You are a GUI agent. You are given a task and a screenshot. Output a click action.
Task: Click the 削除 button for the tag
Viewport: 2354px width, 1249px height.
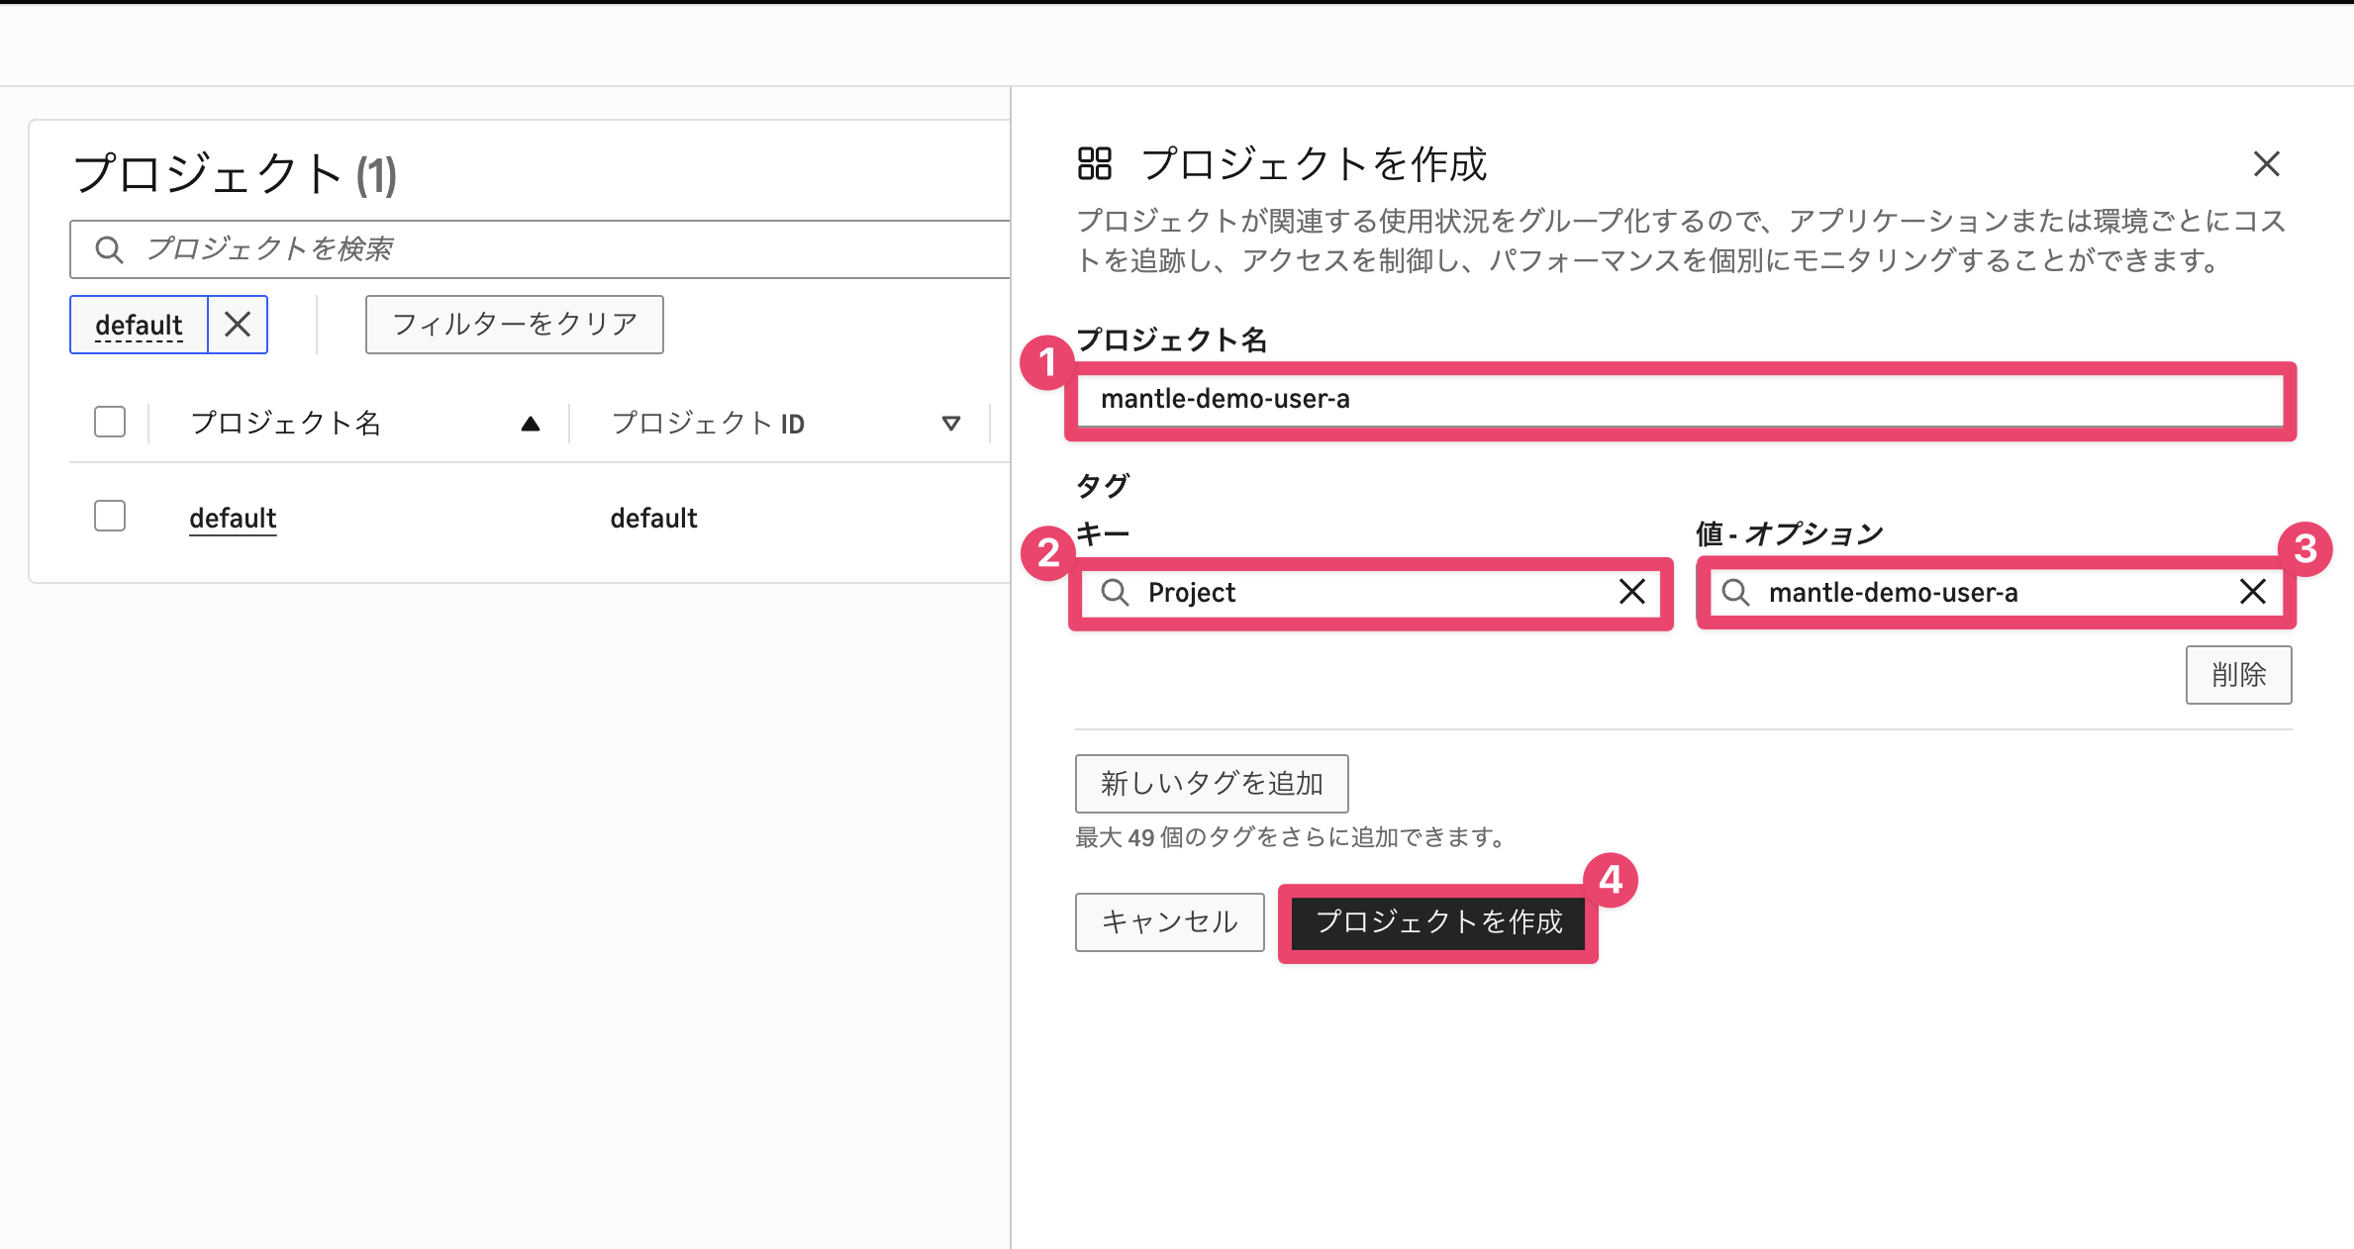click(x=2238, y=675)
